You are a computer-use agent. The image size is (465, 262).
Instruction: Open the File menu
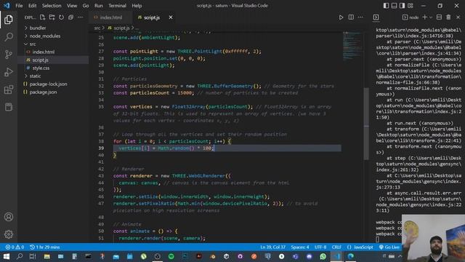[x=19, y=6]
